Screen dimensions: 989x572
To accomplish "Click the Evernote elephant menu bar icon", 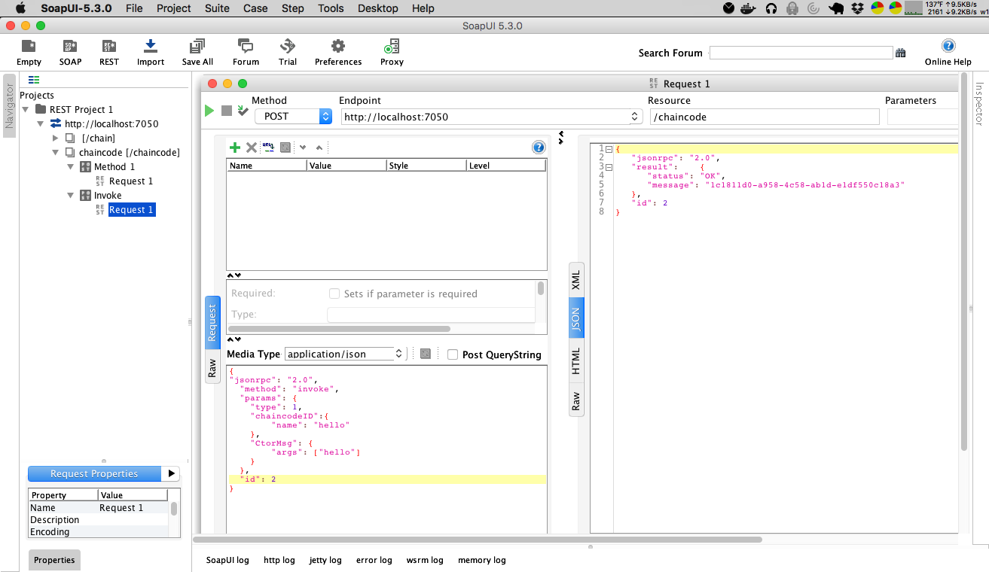I will [x=836, y=8].
